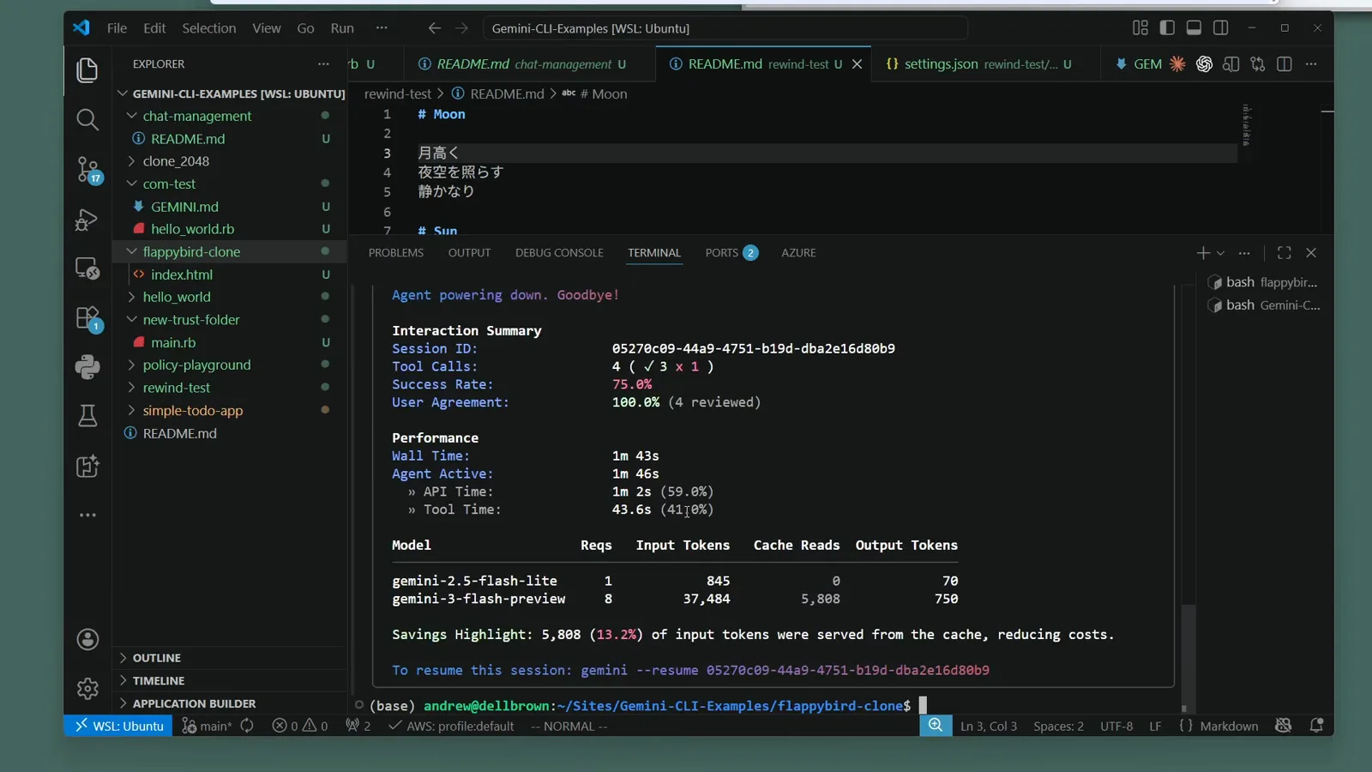
Task: Open the Testing flask view
Action: pyautogui.click(x=87, y=416)
